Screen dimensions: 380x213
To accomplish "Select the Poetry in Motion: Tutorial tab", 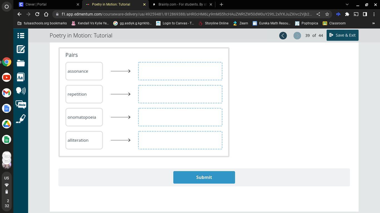I will click(115, 4).
